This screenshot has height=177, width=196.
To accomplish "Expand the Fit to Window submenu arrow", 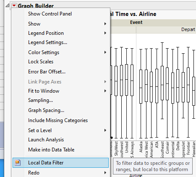I will (x=105, y=91).
